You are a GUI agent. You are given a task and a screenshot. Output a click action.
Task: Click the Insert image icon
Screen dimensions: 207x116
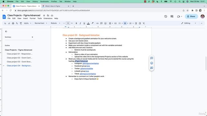pos(105,23)
